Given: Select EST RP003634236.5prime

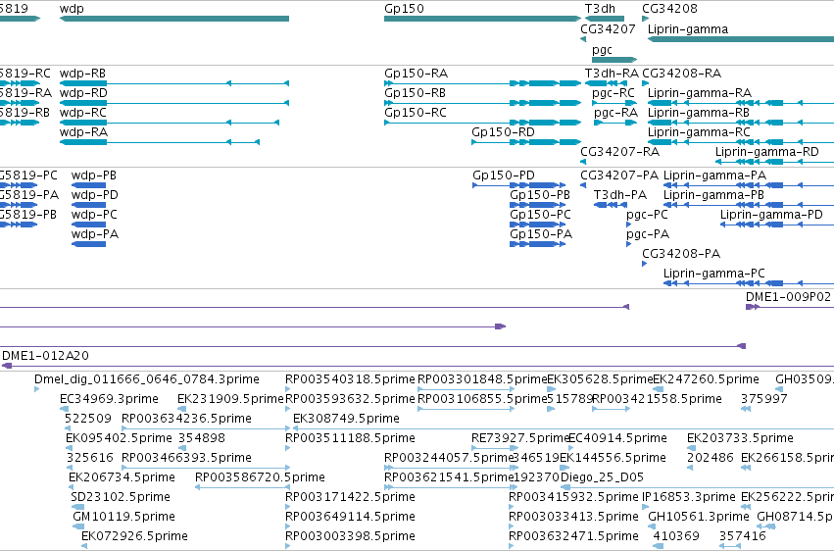Looking at the screenshot, I should pyautogui.click(x=186, y=419).
